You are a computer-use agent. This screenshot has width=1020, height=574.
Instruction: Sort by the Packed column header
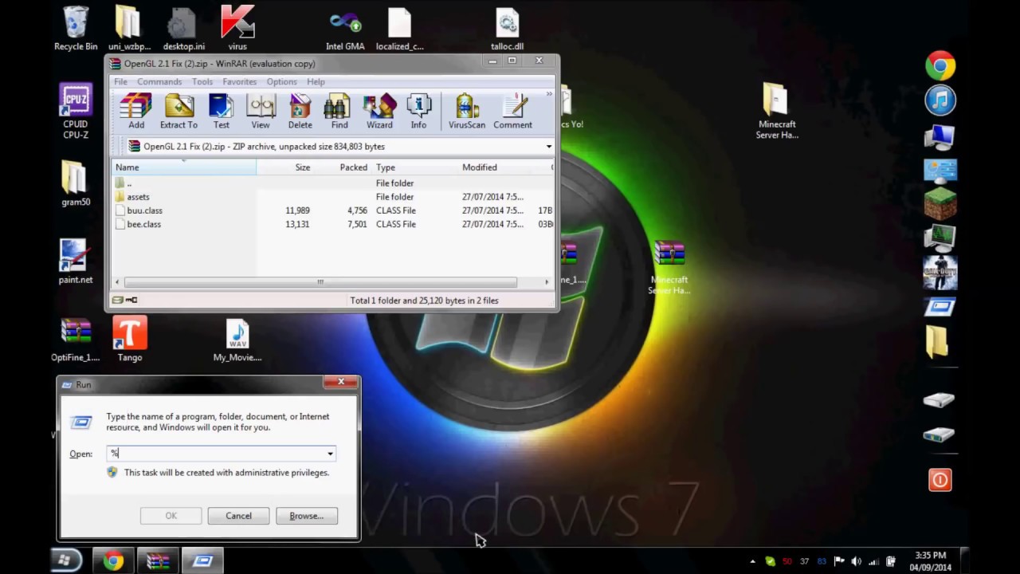pyautogui.click(x=343, y=167)
